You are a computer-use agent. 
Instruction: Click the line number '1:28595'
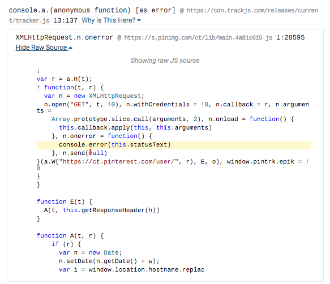(290, 37)
